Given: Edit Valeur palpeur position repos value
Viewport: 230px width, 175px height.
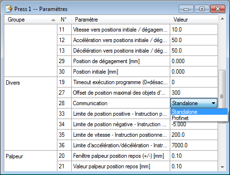Looking at the screenshot, I should point(194,166).
